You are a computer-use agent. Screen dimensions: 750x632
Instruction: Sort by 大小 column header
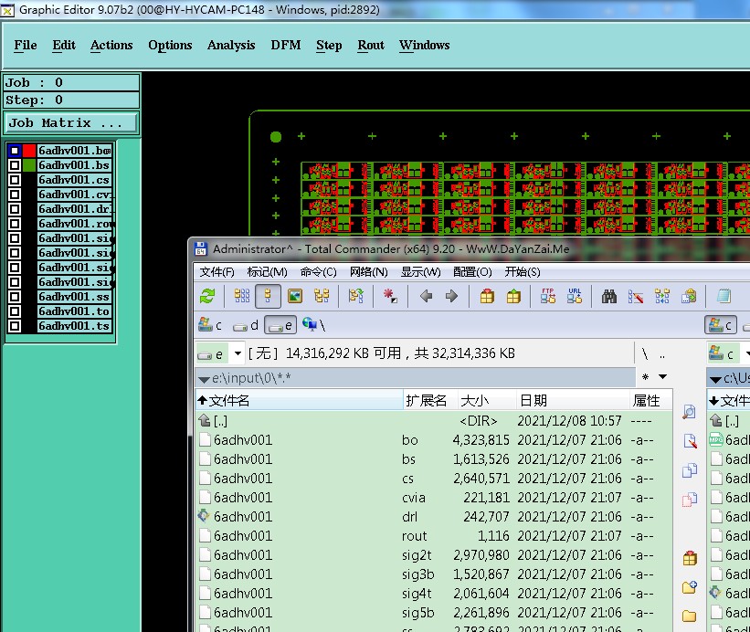click(486, 400)
